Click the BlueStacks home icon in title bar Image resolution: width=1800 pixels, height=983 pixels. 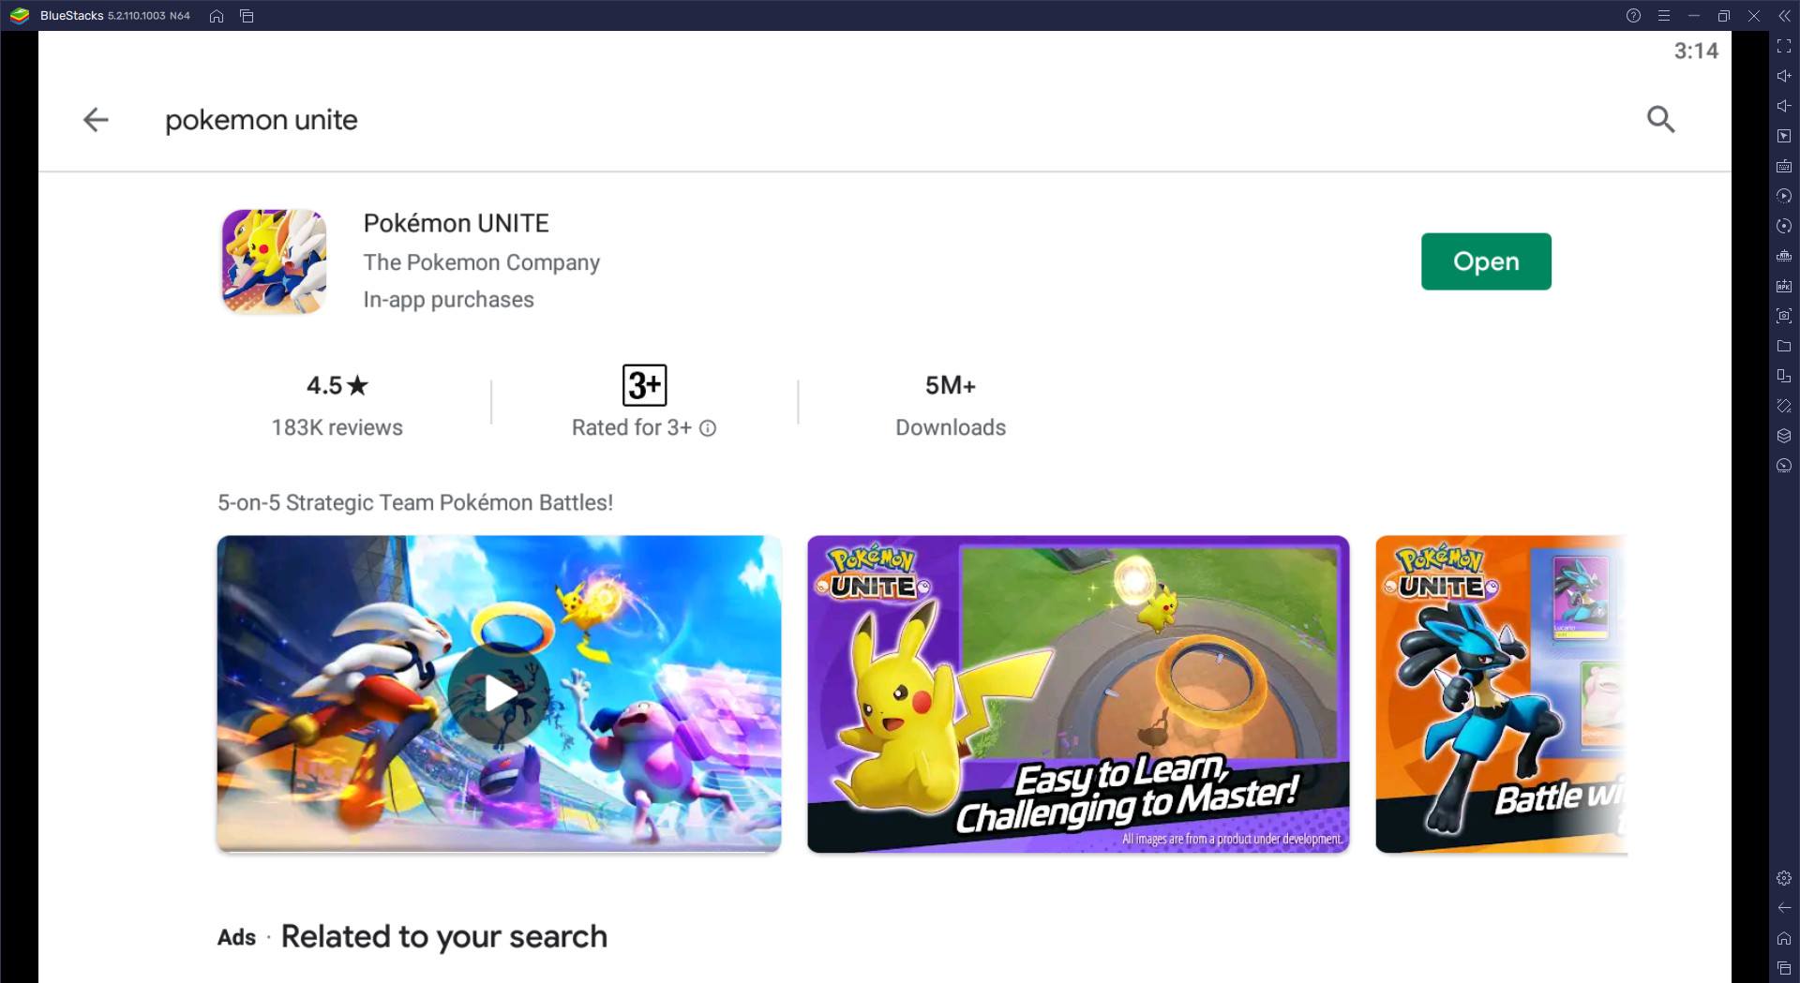[x=217, y=16]
